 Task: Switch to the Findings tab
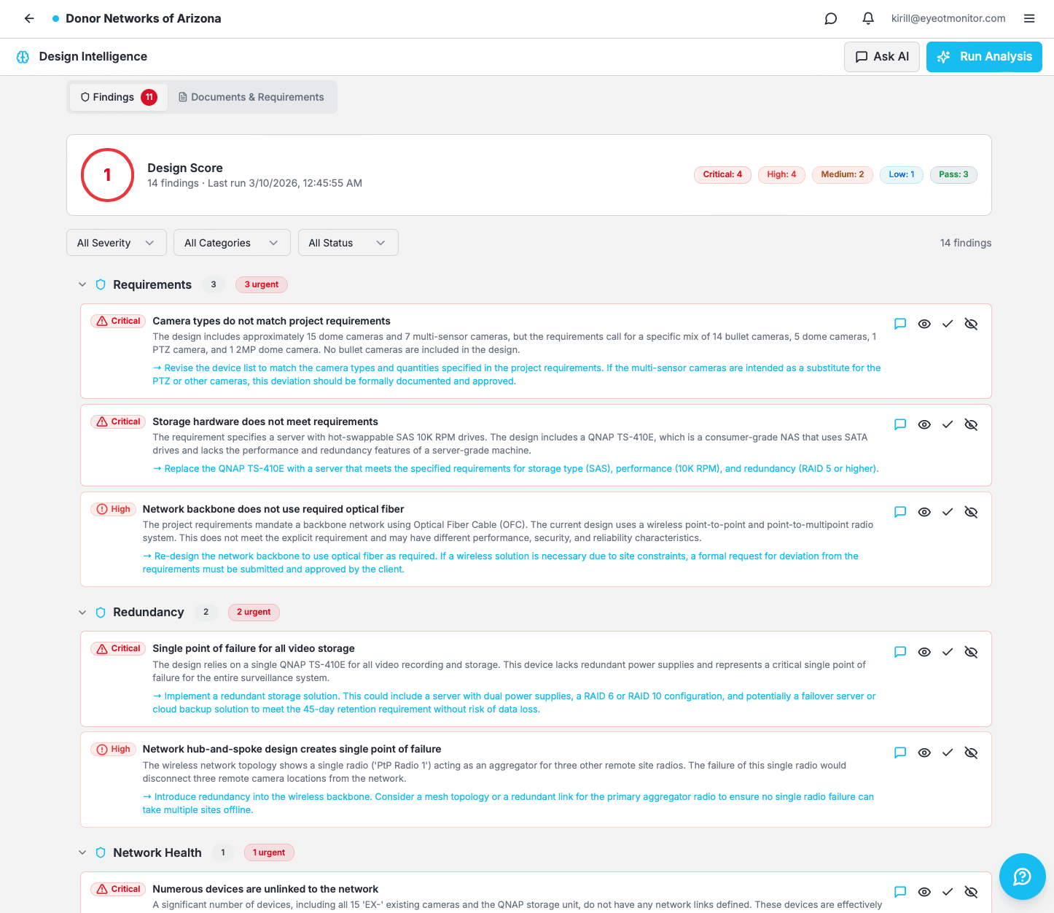(x=118, y=97)
